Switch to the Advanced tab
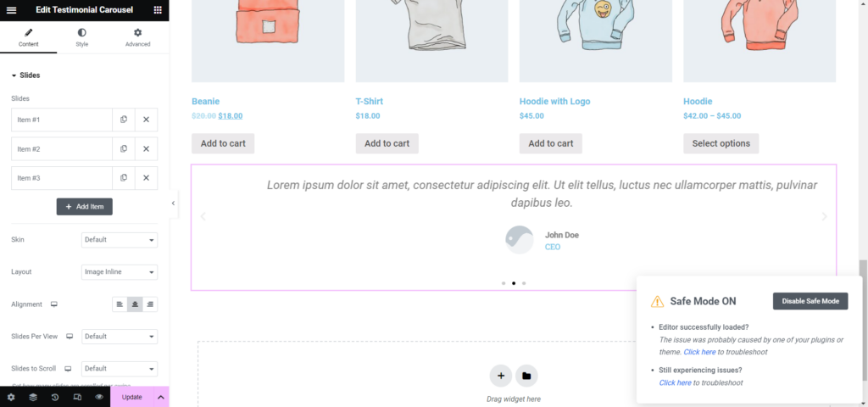 tap(138, 37)
